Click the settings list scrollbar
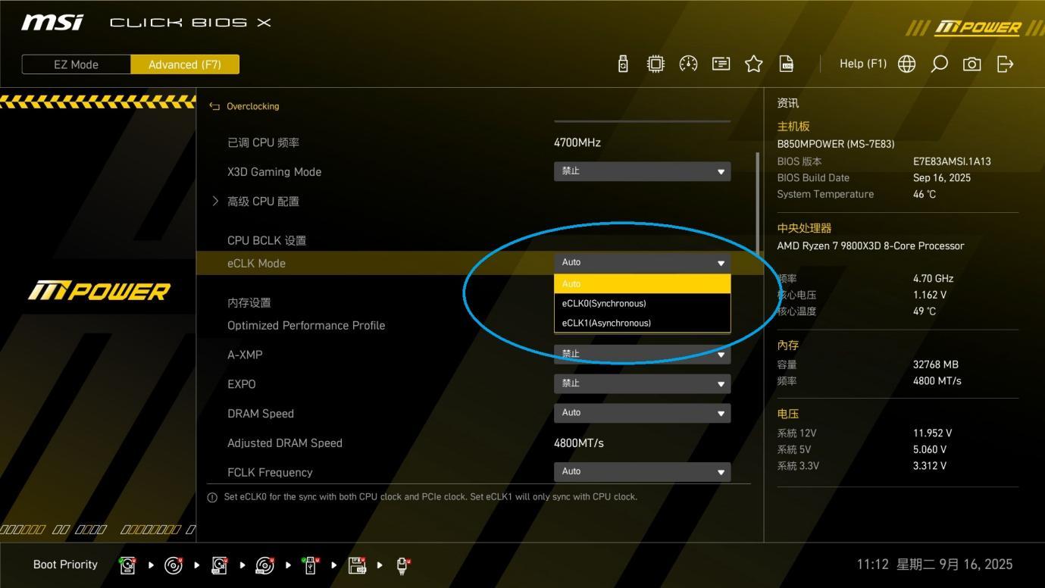The height and width of the screenshot is (588, 1045). point(756,203)
